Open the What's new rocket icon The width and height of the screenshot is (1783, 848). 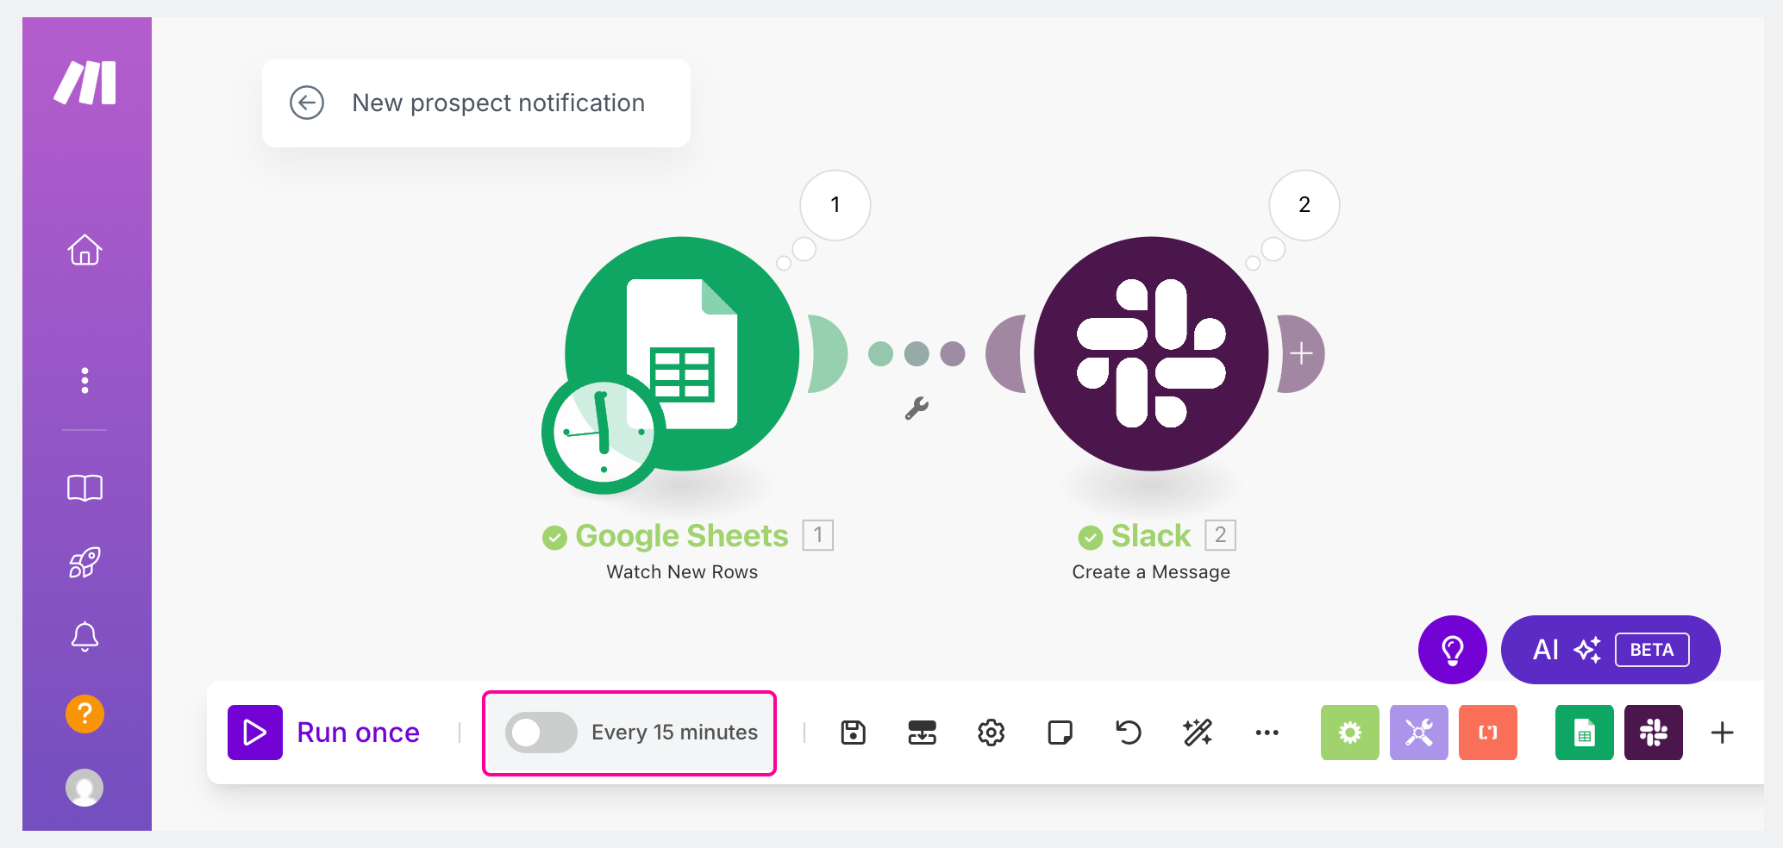click(x=84, y=562)
